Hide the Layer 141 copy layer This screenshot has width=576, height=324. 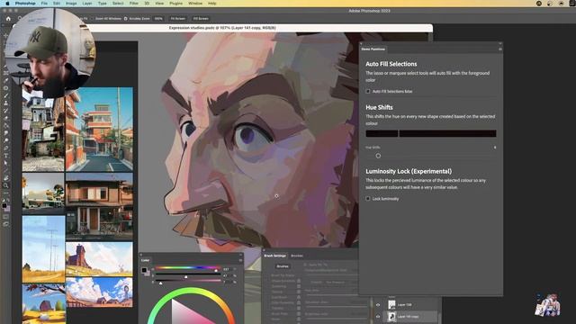click(378, 316)
